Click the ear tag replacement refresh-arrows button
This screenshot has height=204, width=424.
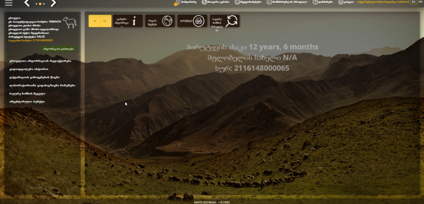[225, 21]
